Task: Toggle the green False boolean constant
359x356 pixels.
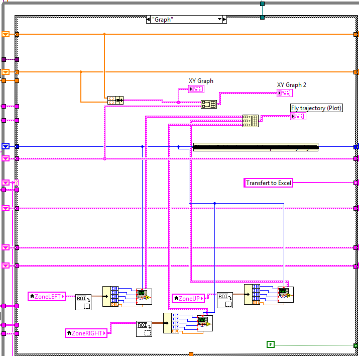Action: pyautogui.click(x=271, y=344)
